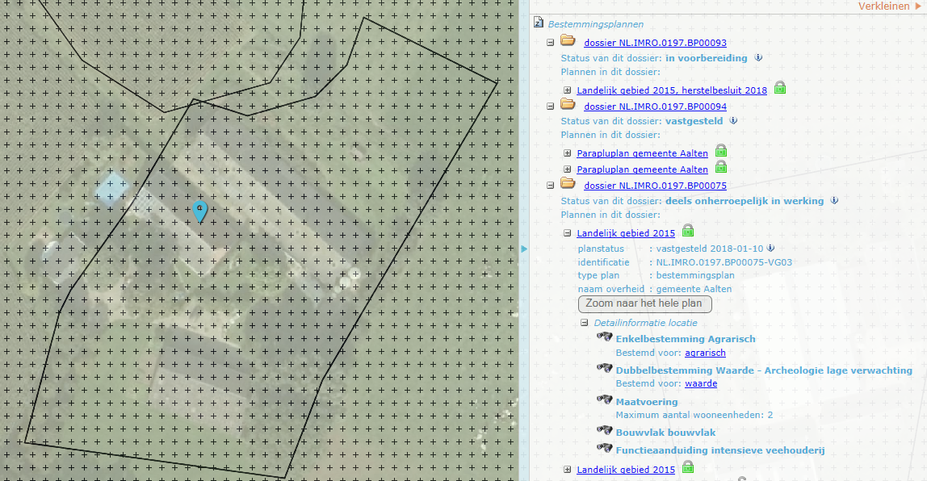Click Enkelbestemming Agrarisch heading
Screen dimensions: 927x481
pyautogui.click(x=686, y=339)
